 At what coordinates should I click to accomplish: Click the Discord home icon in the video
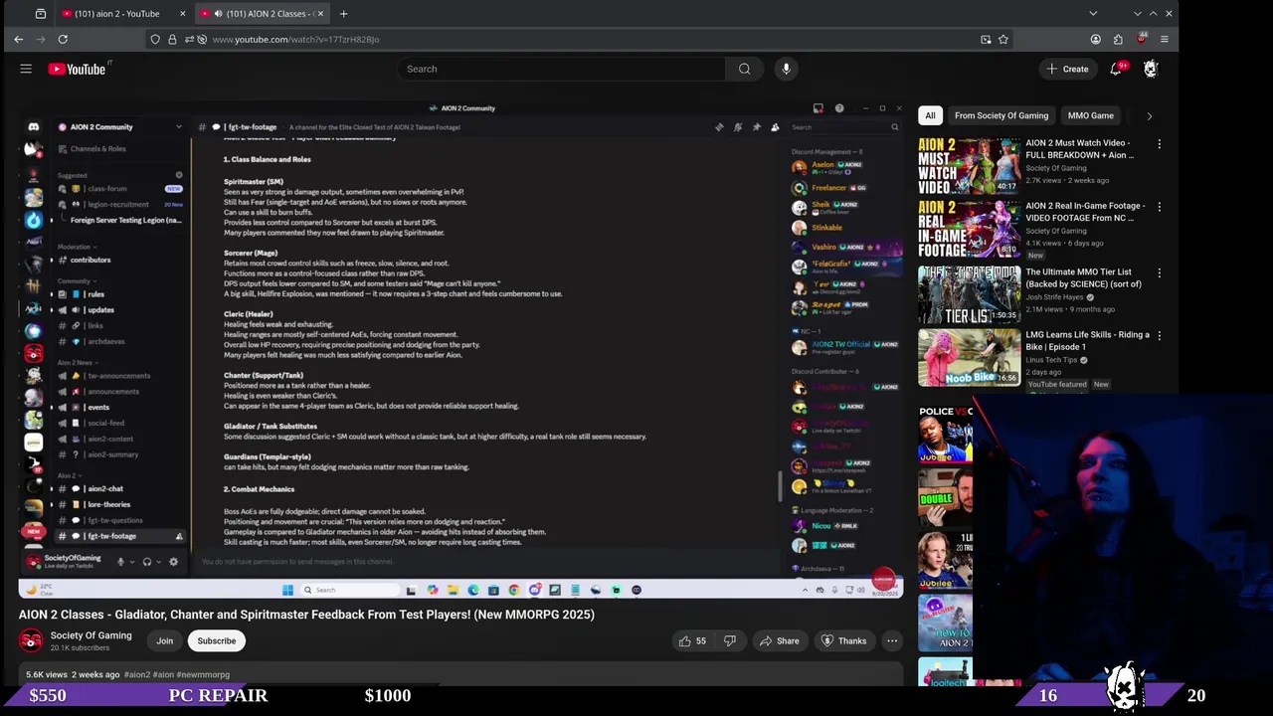coord(34,127)
